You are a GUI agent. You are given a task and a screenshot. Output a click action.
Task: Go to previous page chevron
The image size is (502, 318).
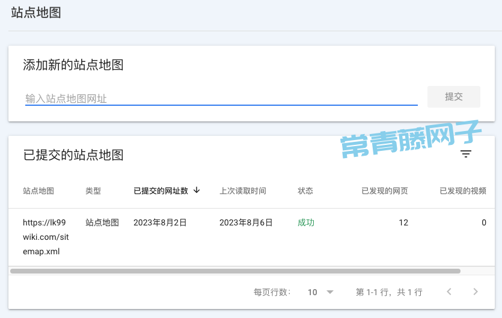point(449,292)
